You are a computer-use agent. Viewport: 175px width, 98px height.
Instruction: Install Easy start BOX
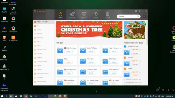point(114,73)
